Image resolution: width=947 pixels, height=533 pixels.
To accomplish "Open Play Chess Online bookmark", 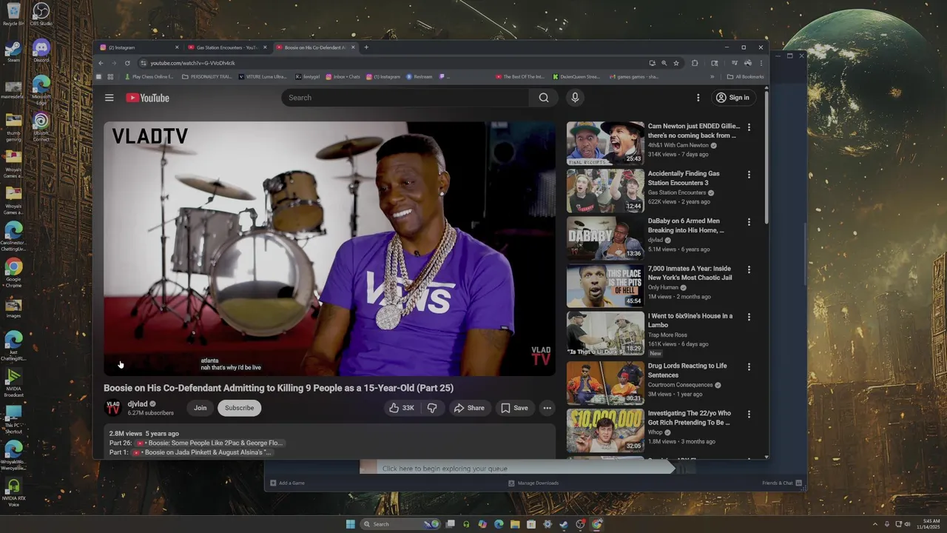I will pyautogui.click(x=149, y=76).
